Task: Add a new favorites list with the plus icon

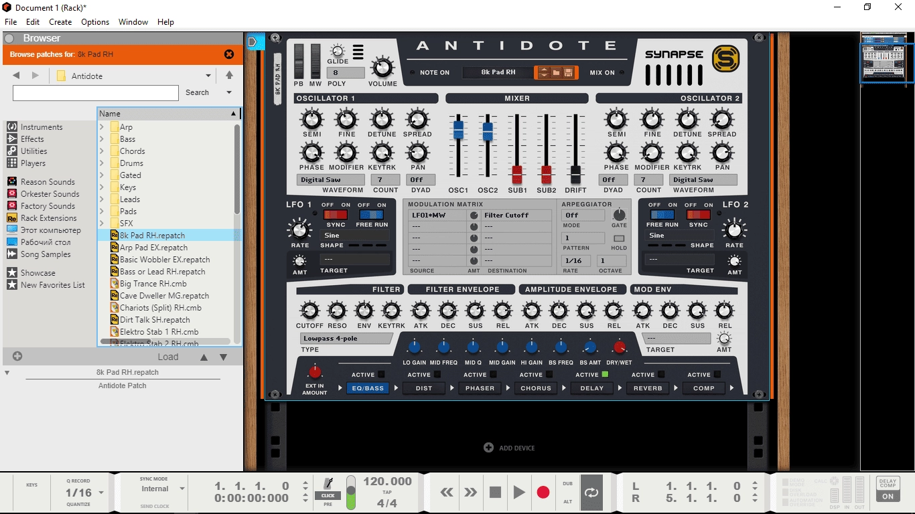Action: 17,357
